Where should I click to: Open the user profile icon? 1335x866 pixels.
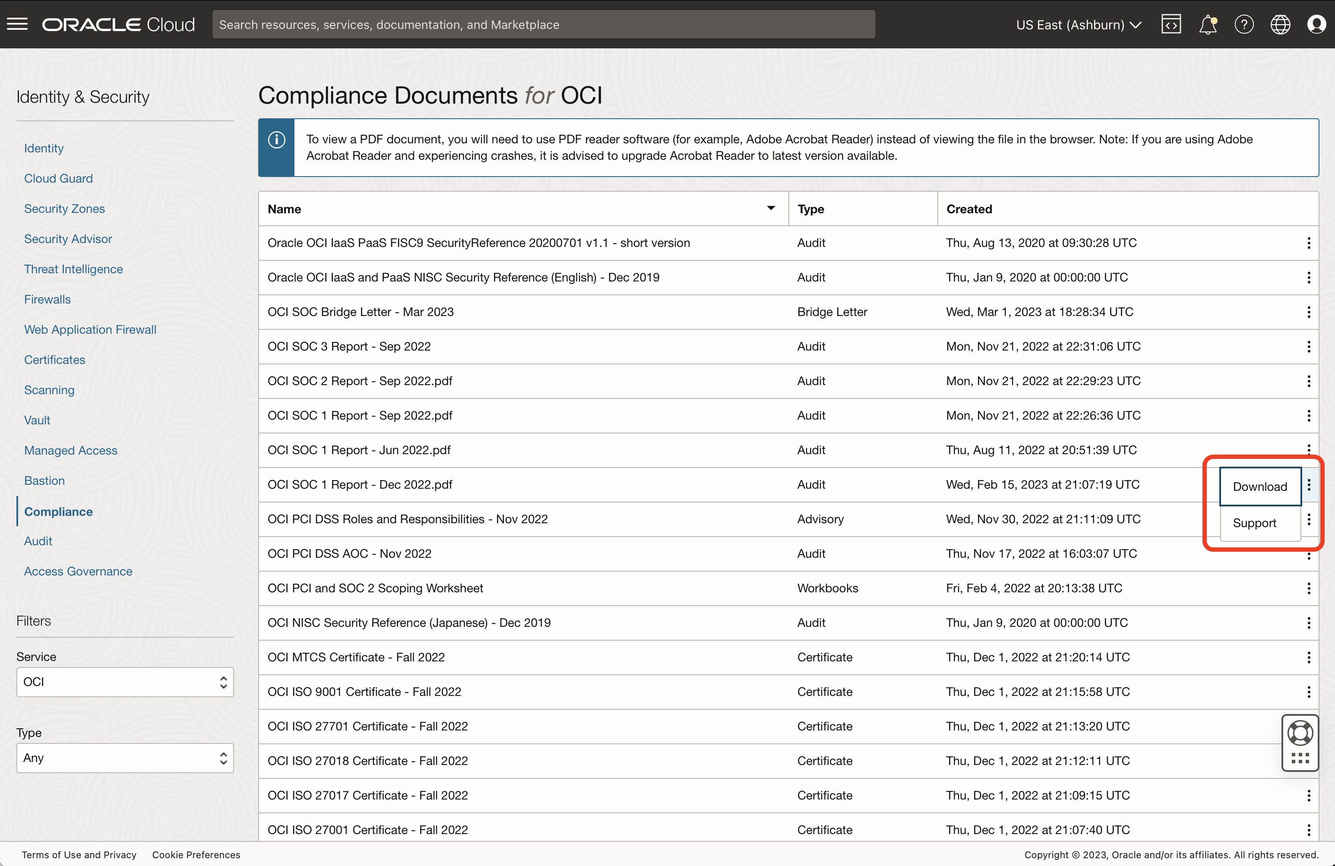coord(1316,24)
